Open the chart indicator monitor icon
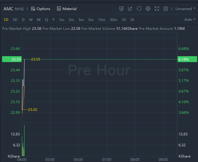The image size is (198, 162). pos(121,9)
